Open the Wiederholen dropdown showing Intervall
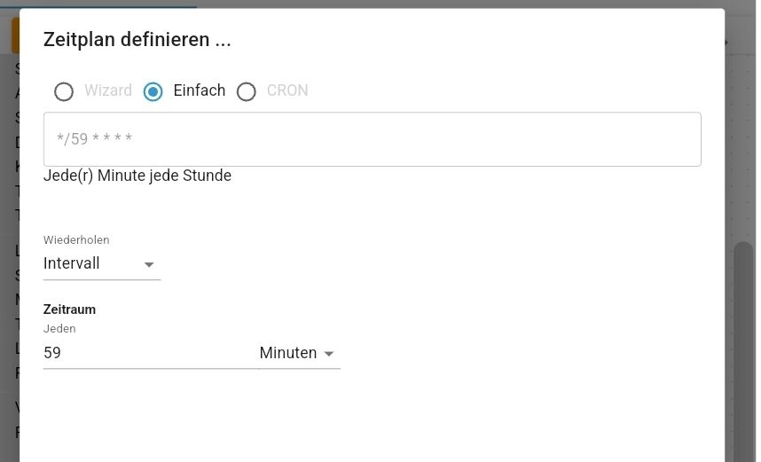The width and height of the screenshot is (761, 462). coord(101,263)
